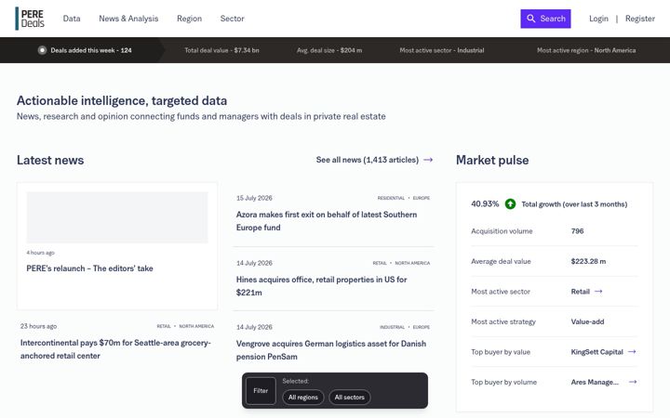Open the Sector menu
The width and height of the screenshot is (670, 418).
point(232,19)
